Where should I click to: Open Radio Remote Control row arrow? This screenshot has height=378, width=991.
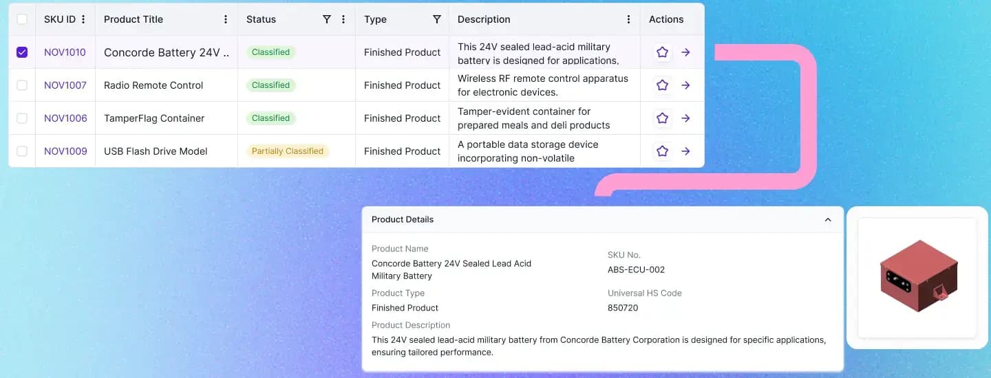point(685,85)
